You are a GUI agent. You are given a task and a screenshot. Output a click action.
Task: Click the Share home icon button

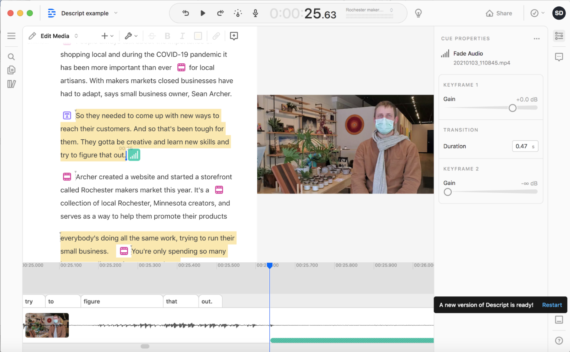tap(499, 13)
